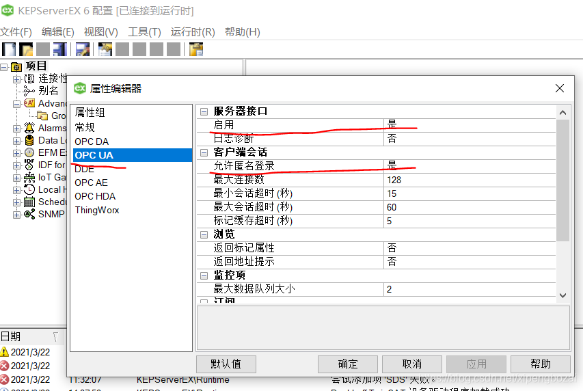Close the 属性编辑器 dialog
583x391 pixels.
click(560, 88)
